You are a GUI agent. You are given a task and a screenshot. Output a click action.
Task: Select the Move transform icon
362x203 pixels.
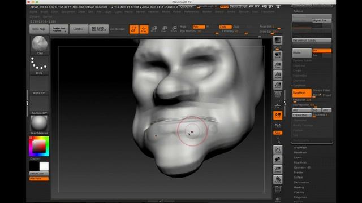click(x=154, y=29)
